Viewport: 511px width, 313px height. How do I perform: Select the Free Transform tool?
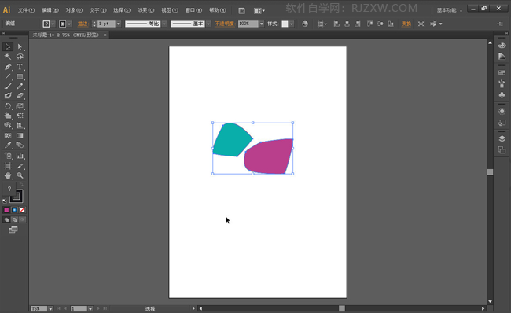pos(20,116)
